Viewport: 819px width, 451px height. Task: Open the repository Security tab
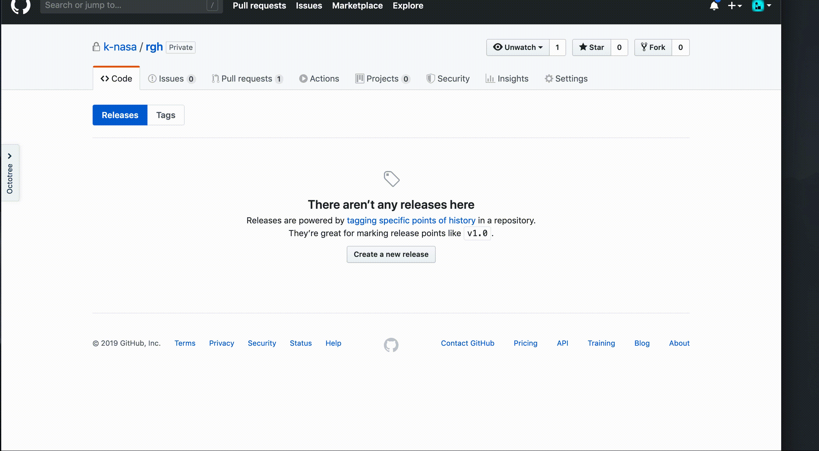[x=448, y=79]
